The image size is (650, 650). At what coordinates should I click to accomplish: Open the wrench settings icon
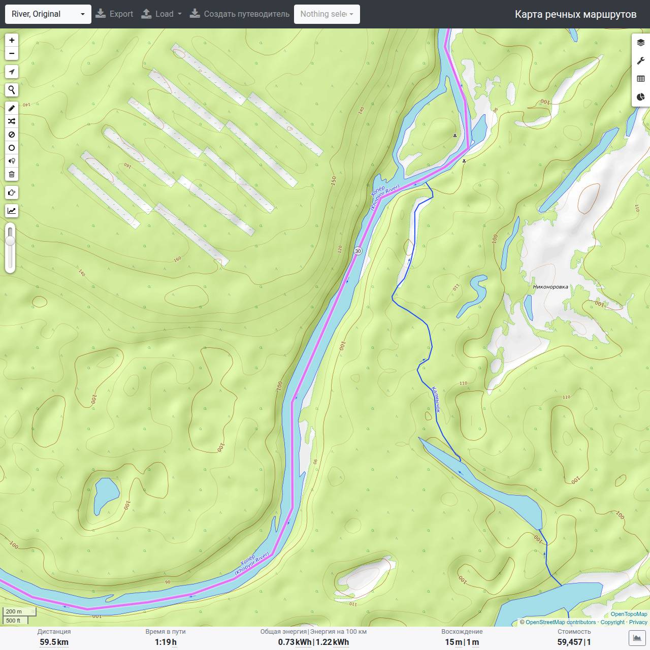click(641, 61)
